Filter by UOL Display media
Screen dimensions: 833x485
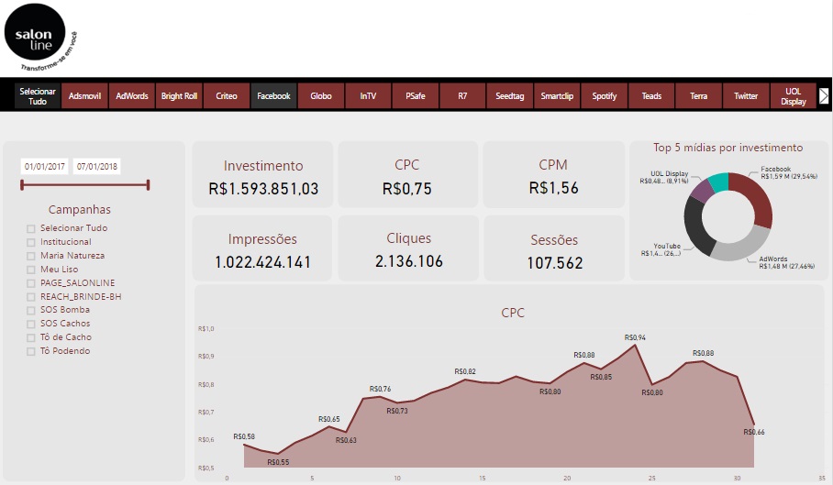794,96
